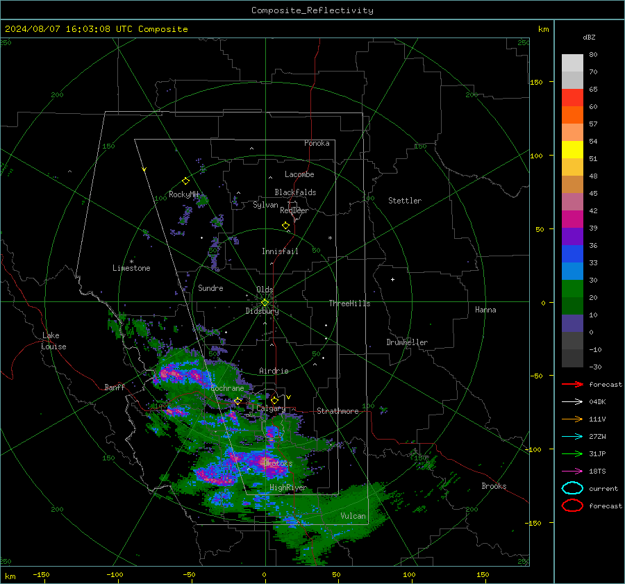Click the Ponoka label
Image resolution: width=625 pixels, height=584 pixels.
(x=317, y=143)
